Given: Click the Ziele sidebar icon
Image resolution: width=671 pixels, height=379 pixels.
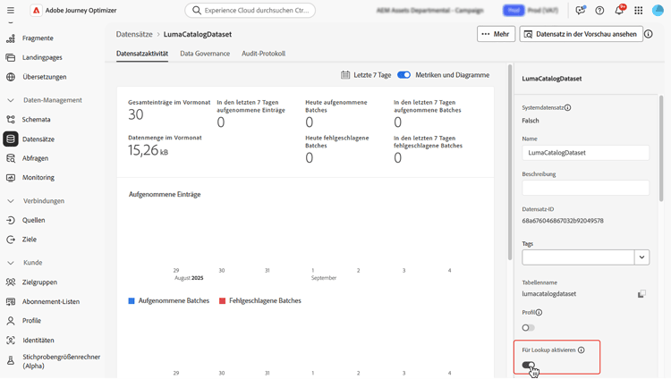Looking at the screenshot, I should tap(11, 240).
